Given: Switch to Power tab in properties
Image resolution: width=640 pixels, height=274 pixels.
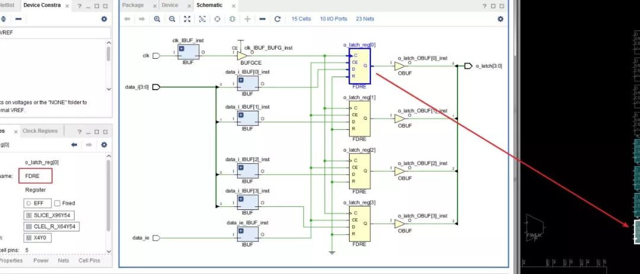Looking at the screenshot, I should pos(41,260).
